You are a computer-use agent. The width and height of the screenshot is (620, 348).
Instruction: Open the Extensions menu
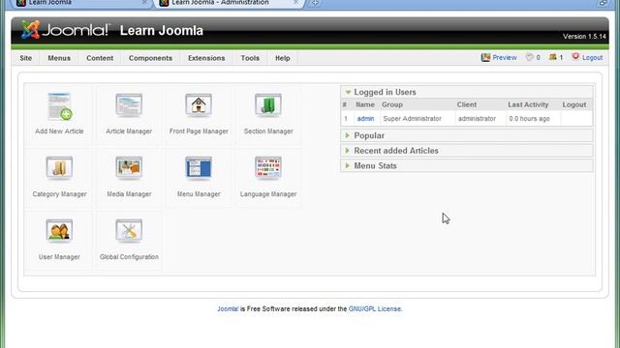pyautogui.click(x=206, y=58)
